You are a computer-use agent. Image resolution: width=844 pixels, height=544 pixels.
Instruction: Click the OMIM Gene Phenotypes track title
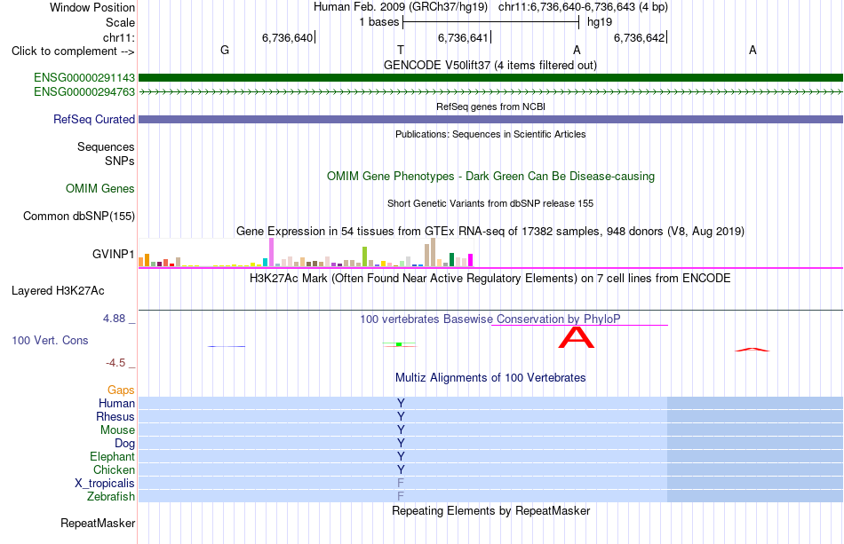[x=491, y=177]
